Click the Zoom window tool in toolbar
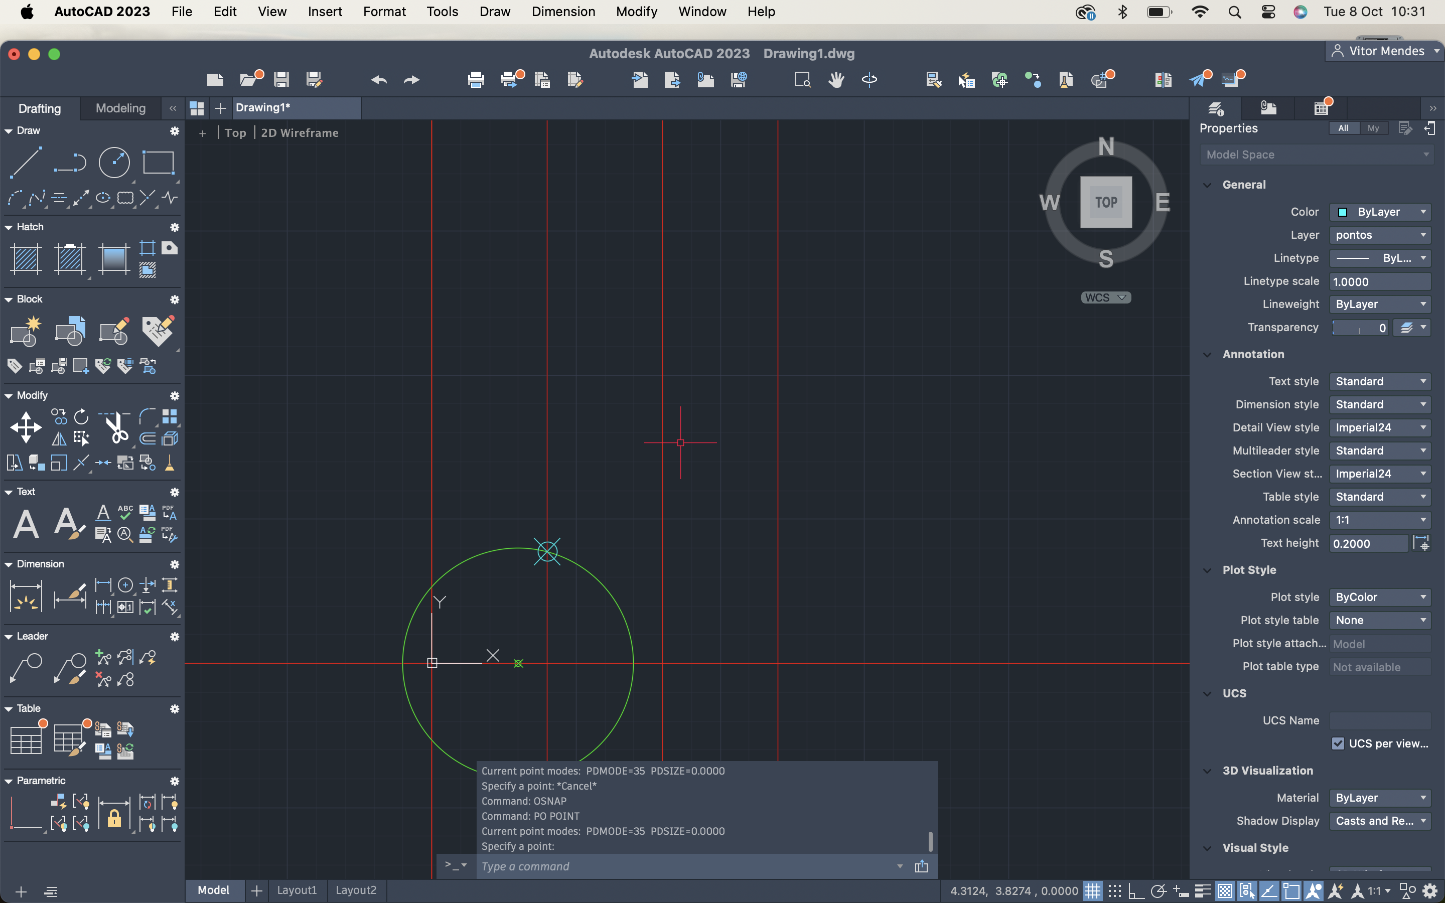Image resolution: width=1445 pixels, height=903 pixels. 802,79
